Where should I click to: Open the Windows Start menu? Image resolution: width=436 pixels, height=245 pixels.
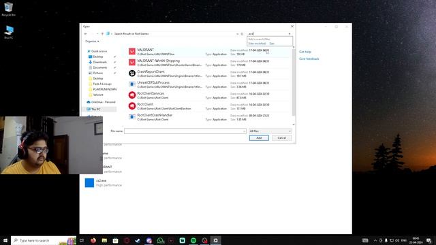click(x=5, y=240)
